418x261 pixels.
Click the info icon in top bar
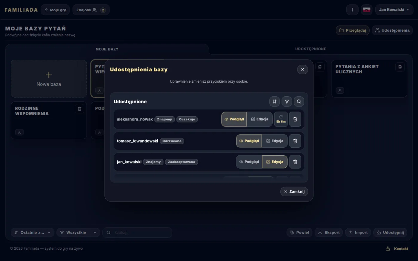352,10
